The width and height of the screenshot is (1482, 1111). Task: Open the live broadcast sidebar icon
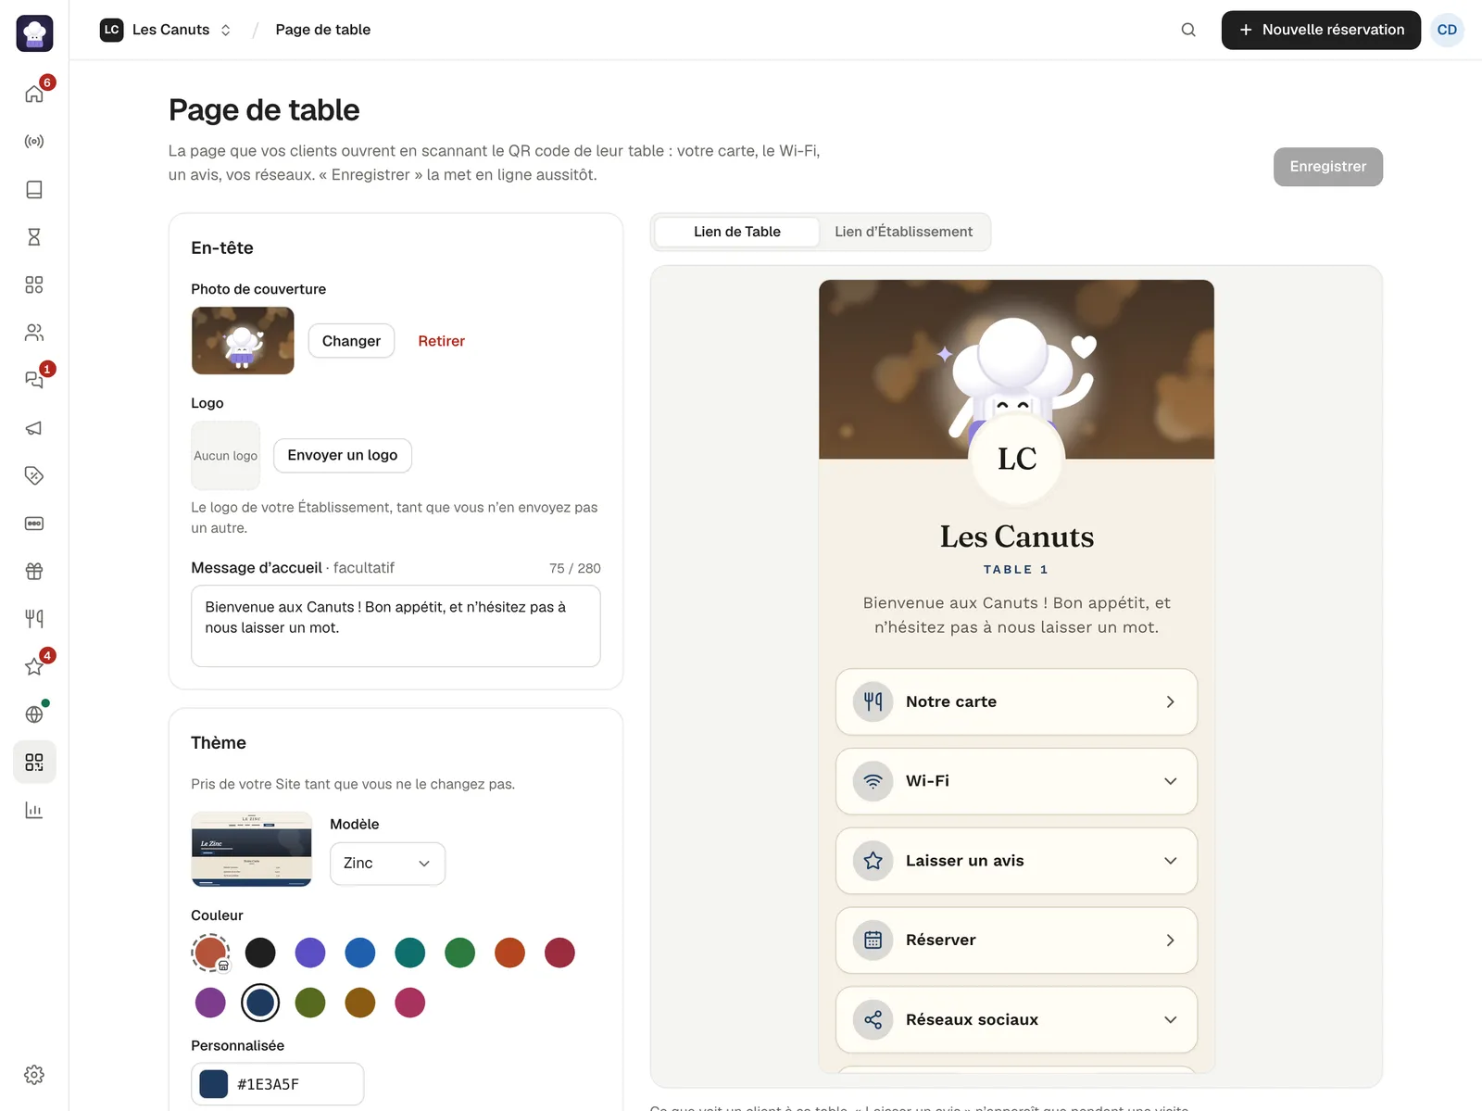pos(34,142)
